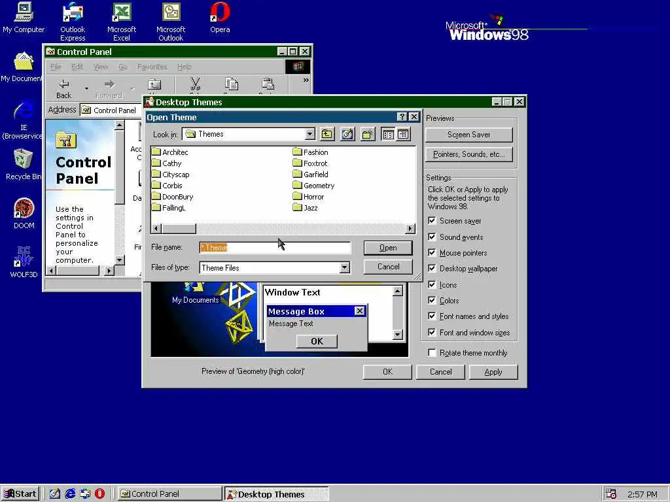
Task: Click Pointers, Sounds, etc. button
Action: point(468,154)
